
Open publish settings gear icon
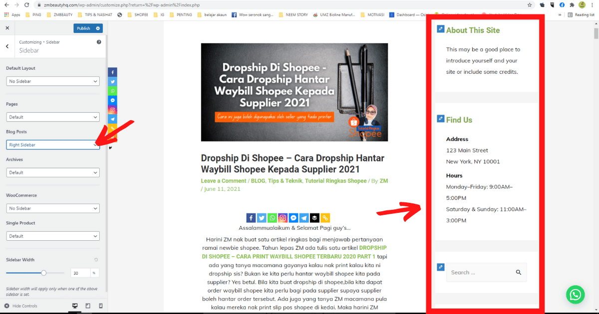(98, 28)
